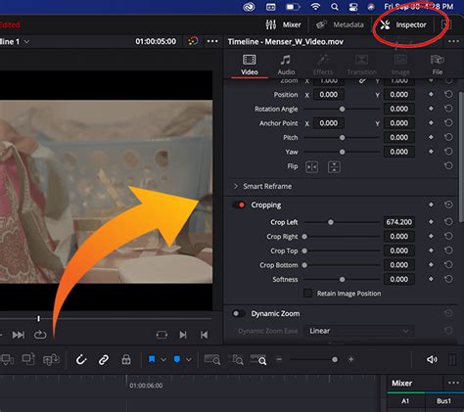This screenshot has height=412, width=464.
Task: Flip the clip horizontally
Action: (x=311, y=167)
